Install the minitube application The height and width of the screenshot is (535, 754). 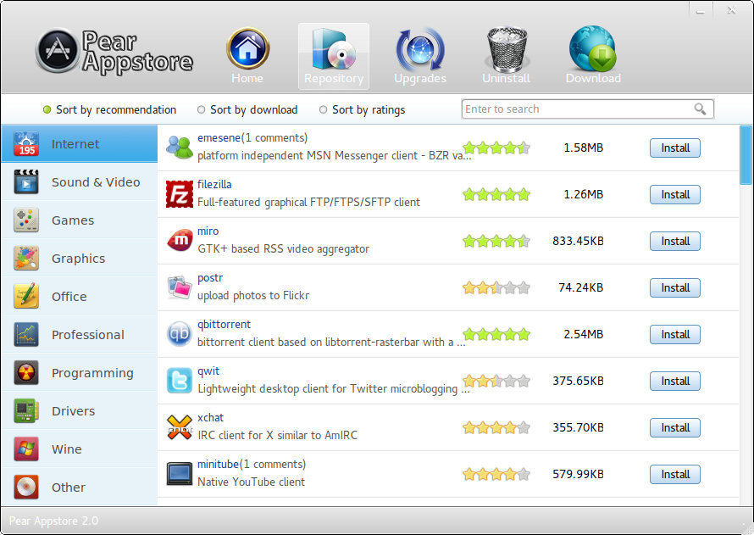674,475
